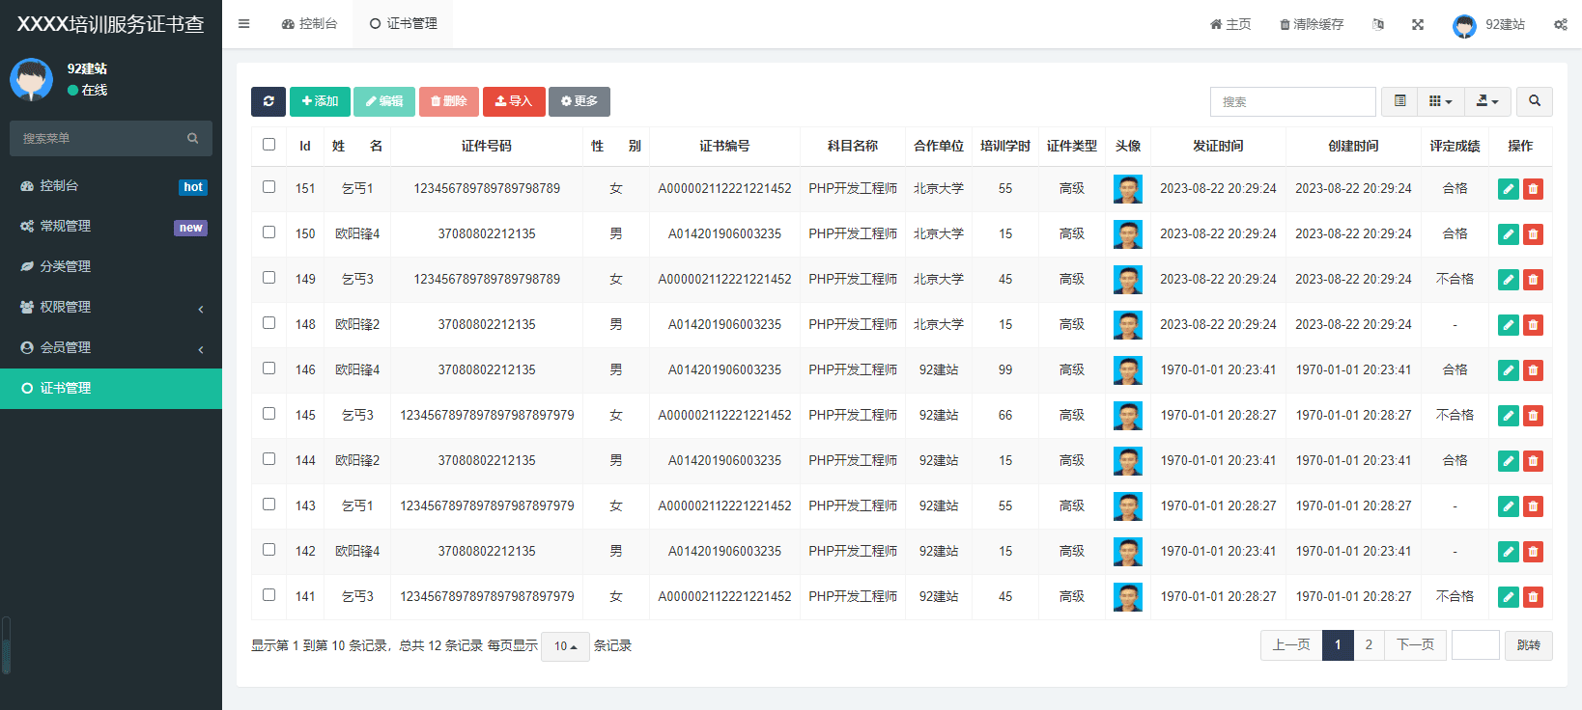Switch to the 控制台 tab

pyautogui.click(x=310, y=24)
